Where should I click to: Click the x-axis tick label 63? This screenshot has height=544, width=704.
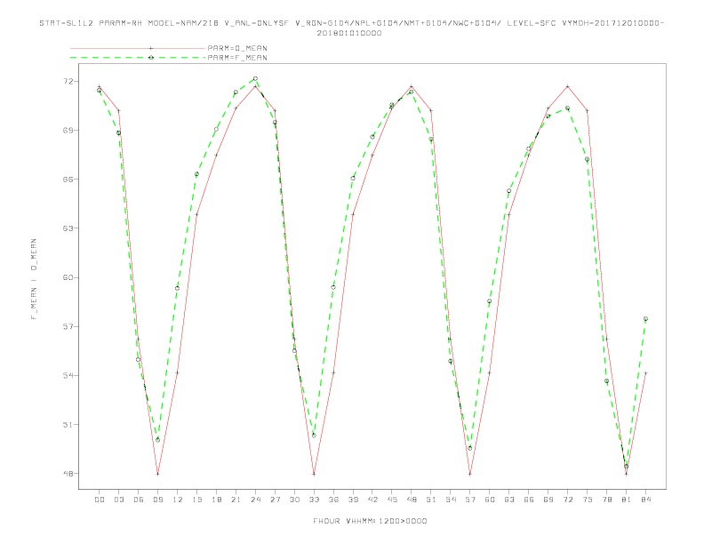[509, 500]
